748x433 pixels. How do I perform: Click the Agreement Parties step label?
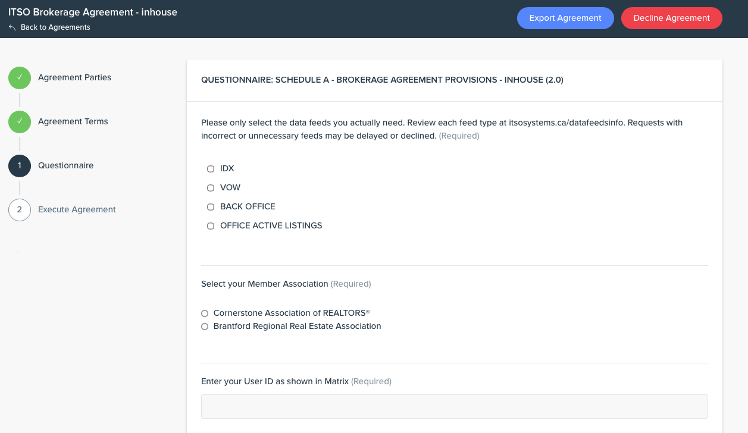[x=74, y=77]
